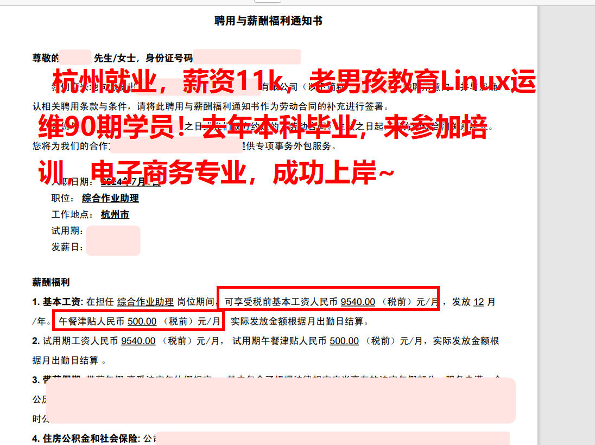Click the redacted ID number field after 身份证号码

pos(247,56)
